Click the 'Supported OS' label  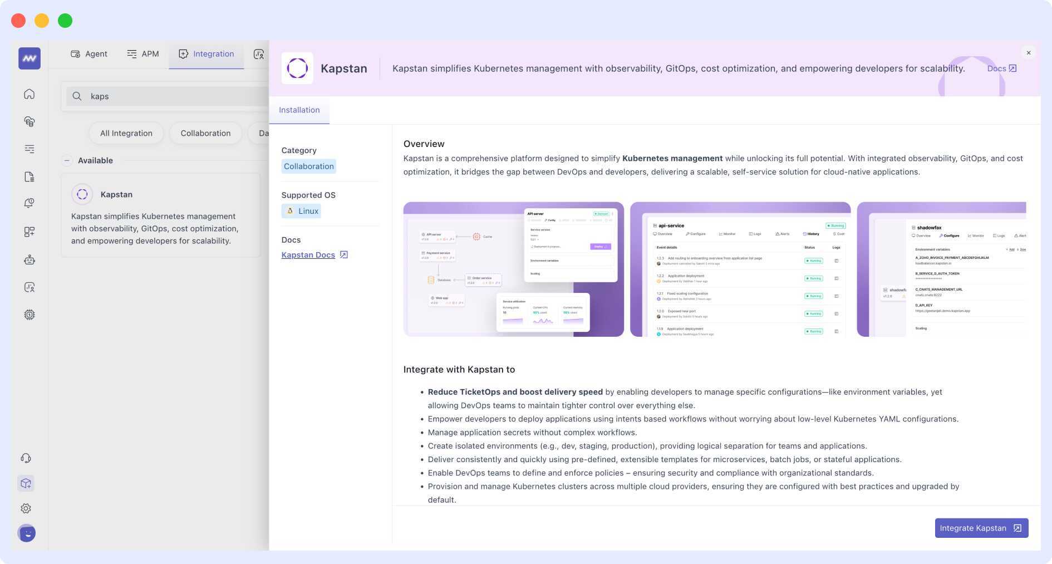308,195
